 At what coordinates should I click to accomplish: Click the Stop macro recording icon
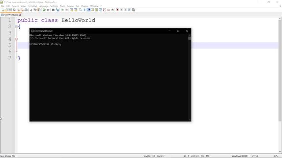pyautogui.click(x=121, y=10)
